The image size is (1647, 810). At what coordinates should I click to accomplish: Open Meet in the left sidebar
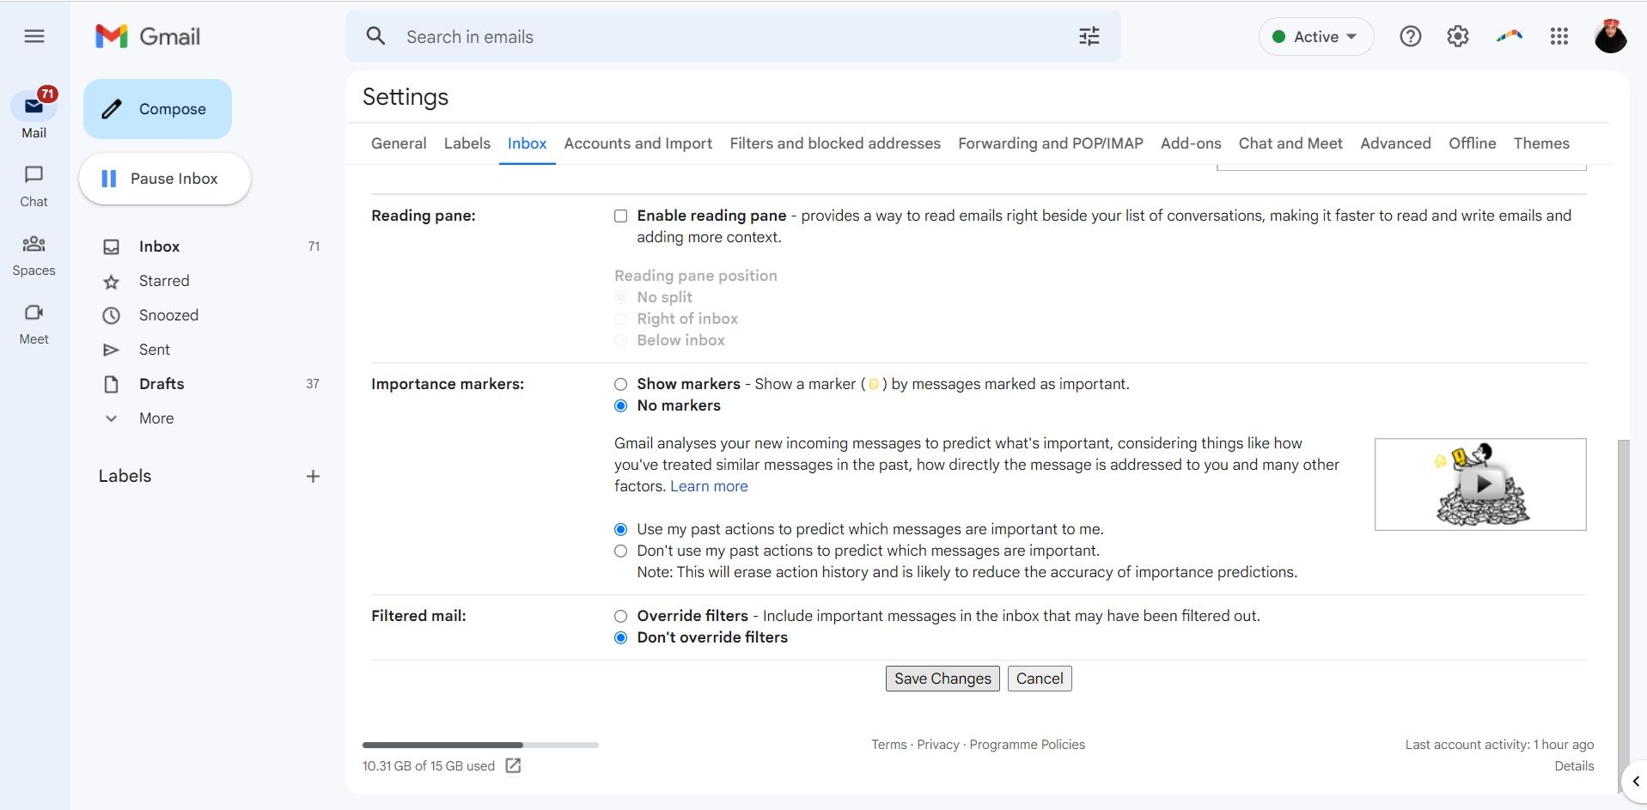click(34, 323)
